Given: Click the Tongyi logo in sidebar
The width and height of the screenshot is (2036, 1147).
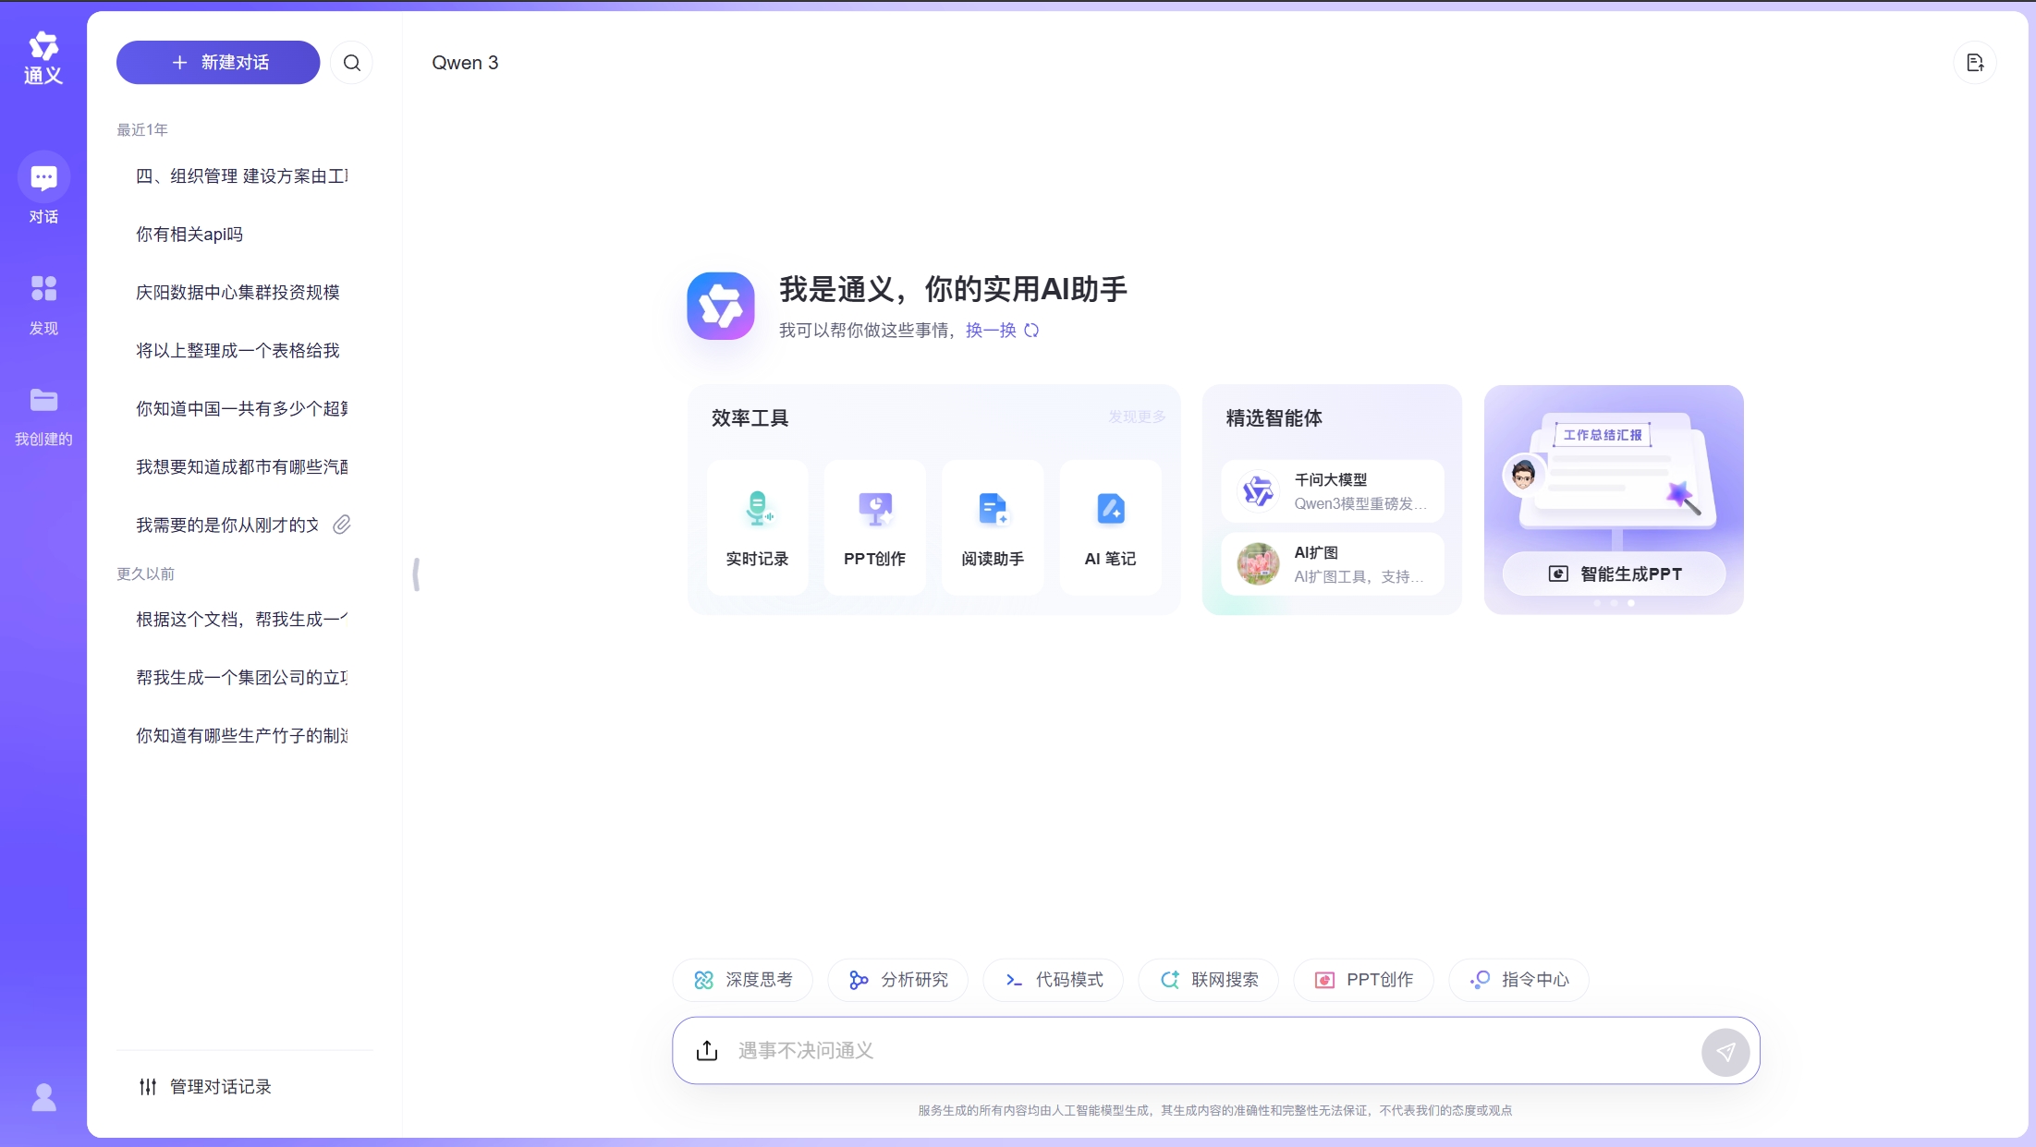Looking at the screenshot, I should 43,58.
